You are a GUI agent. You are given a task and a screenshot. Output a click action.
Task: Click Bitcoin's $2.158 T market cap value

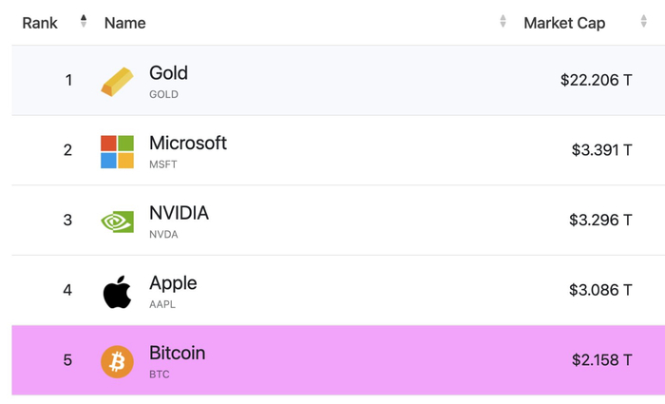[x=601, y=360]
